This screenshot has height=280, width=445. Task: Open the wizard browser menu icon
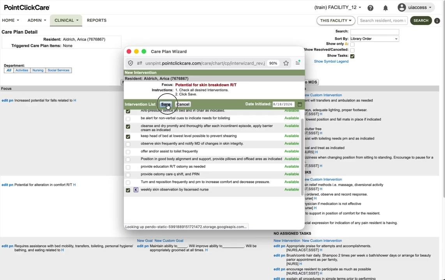(297, 63)
